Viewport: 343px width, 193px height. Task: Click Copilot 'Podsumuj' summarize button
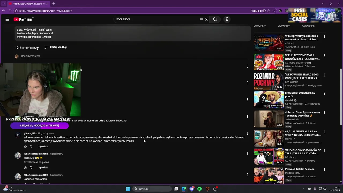coord(258,11)
